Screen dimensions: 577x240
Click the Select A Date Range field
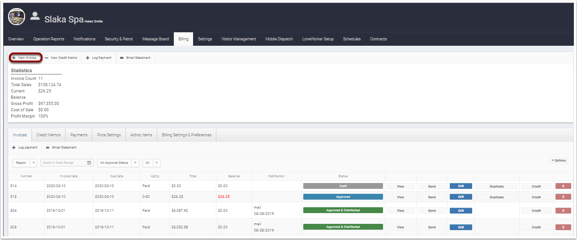click(63, 163)
